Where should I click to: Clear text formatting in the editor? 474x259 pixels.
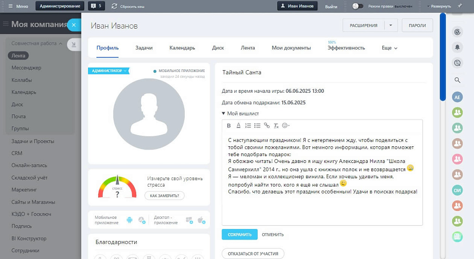click(x=276, y=126)
